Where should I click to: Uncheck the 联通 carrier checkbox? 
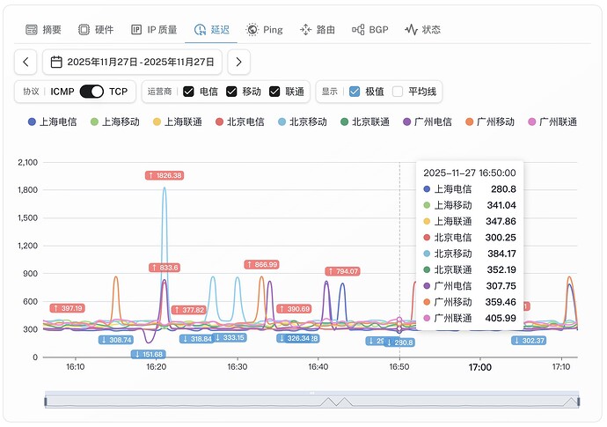(x=274, y=92)
